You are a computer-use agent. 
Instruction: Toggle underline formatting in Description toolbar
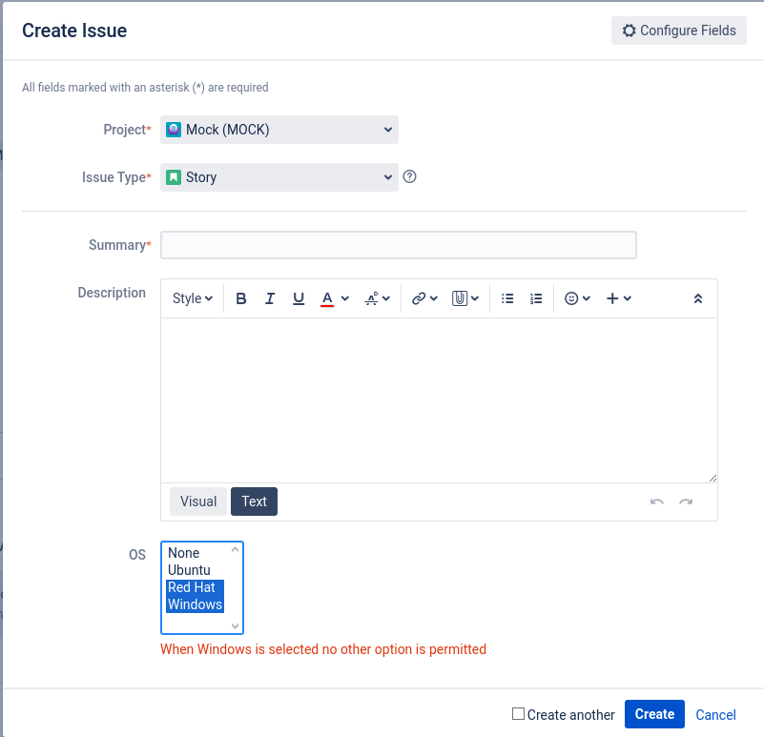coord(299,298)
